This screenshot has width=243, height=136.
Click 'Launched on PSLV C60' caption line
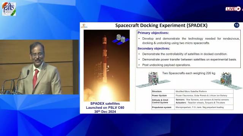105,108
